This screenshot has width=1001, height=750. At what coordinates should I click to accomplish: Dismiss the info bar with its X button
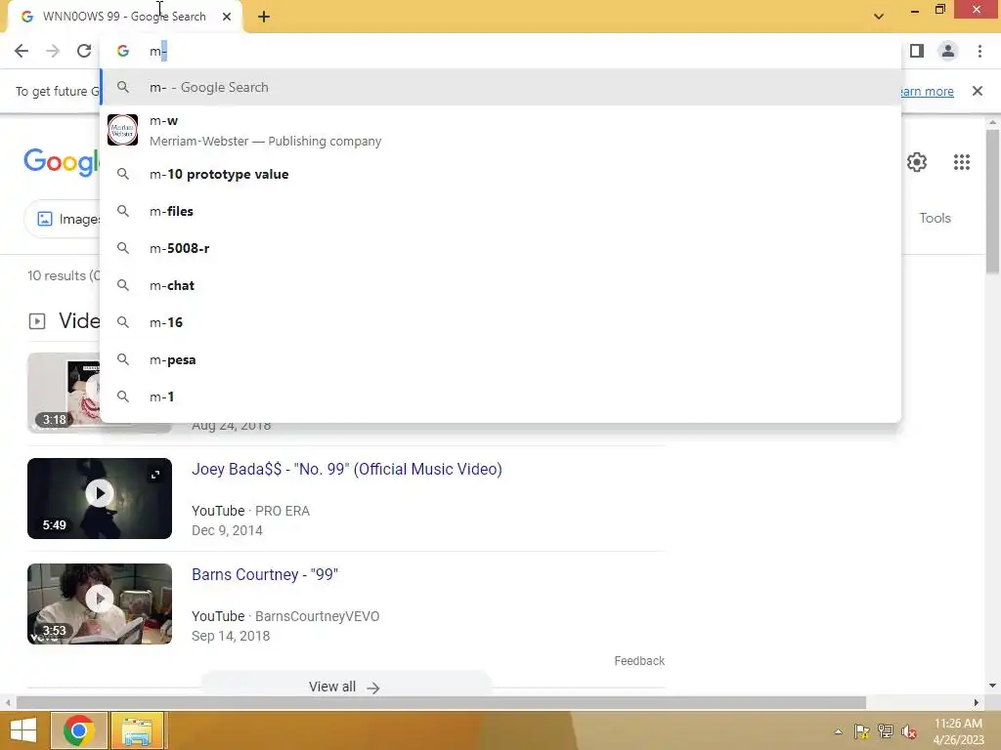click(977, 91)
